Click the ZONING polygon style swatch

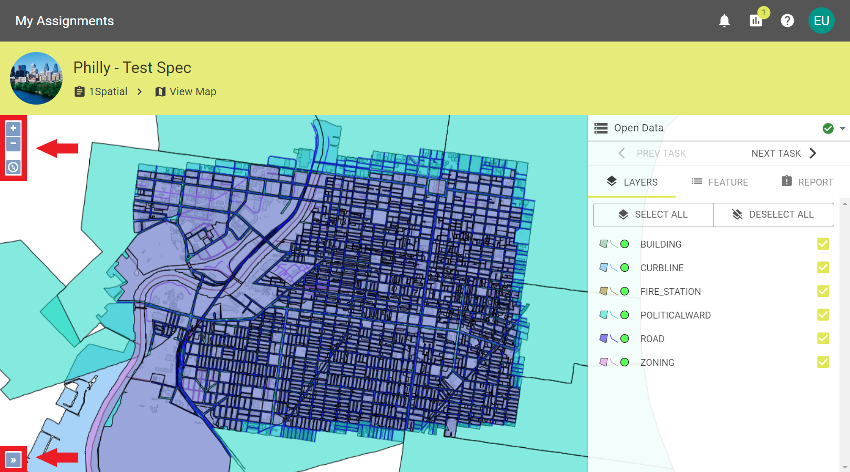tap(604, 362)
